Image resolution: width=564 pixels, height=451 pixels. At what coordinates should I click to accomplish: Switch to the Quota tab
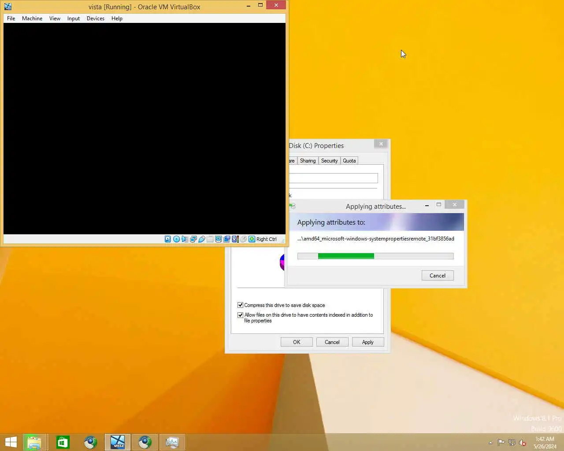pyautogui.click(x=349, y=161)
